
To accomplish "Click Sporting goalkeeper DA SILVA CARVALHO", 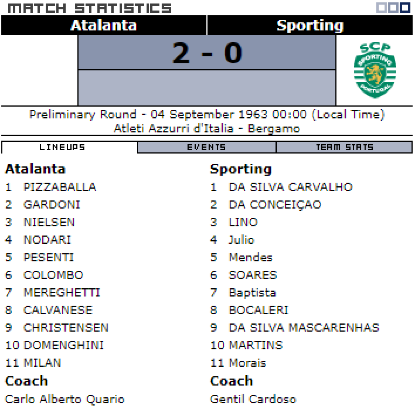I will [290, 187].
